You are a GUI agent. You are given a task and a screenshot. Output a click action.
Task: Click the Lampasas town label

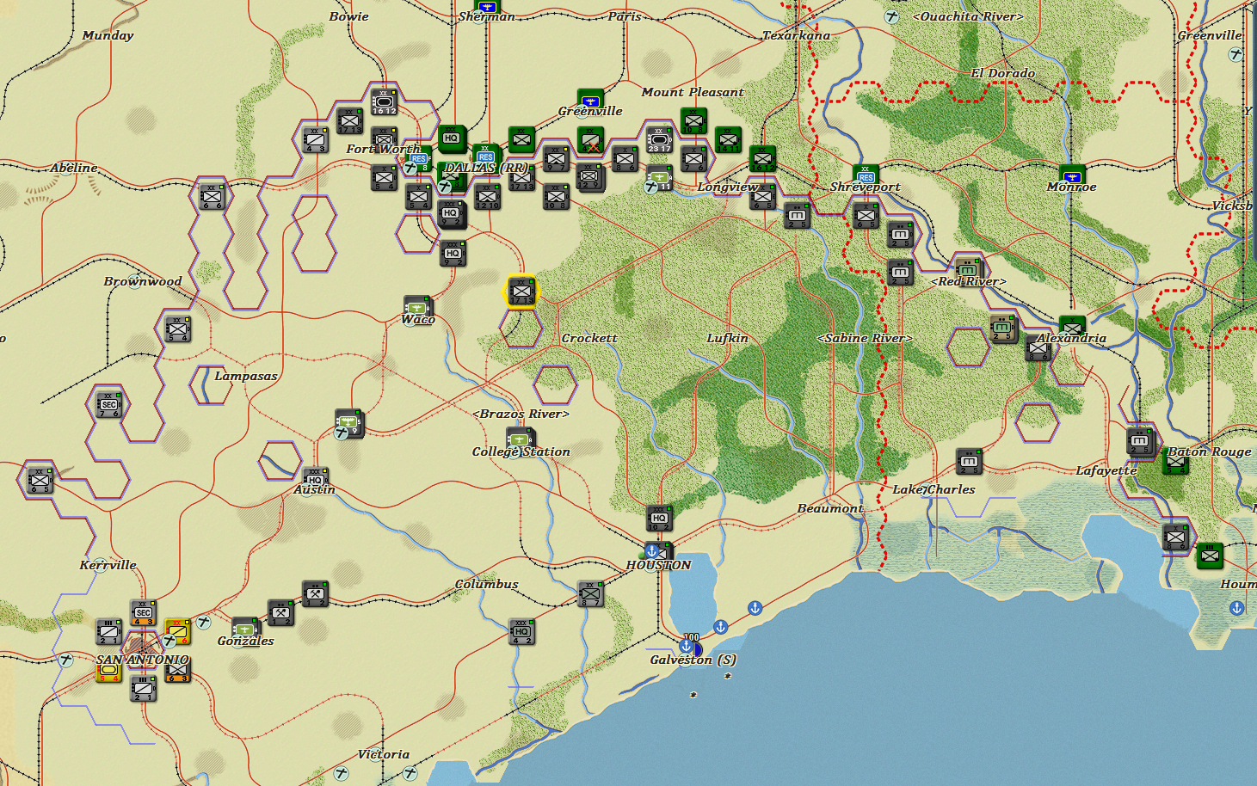246,376
